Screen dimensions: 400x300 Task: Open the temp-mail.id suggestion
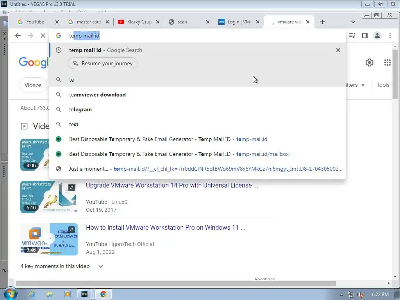tap(198, 139)
